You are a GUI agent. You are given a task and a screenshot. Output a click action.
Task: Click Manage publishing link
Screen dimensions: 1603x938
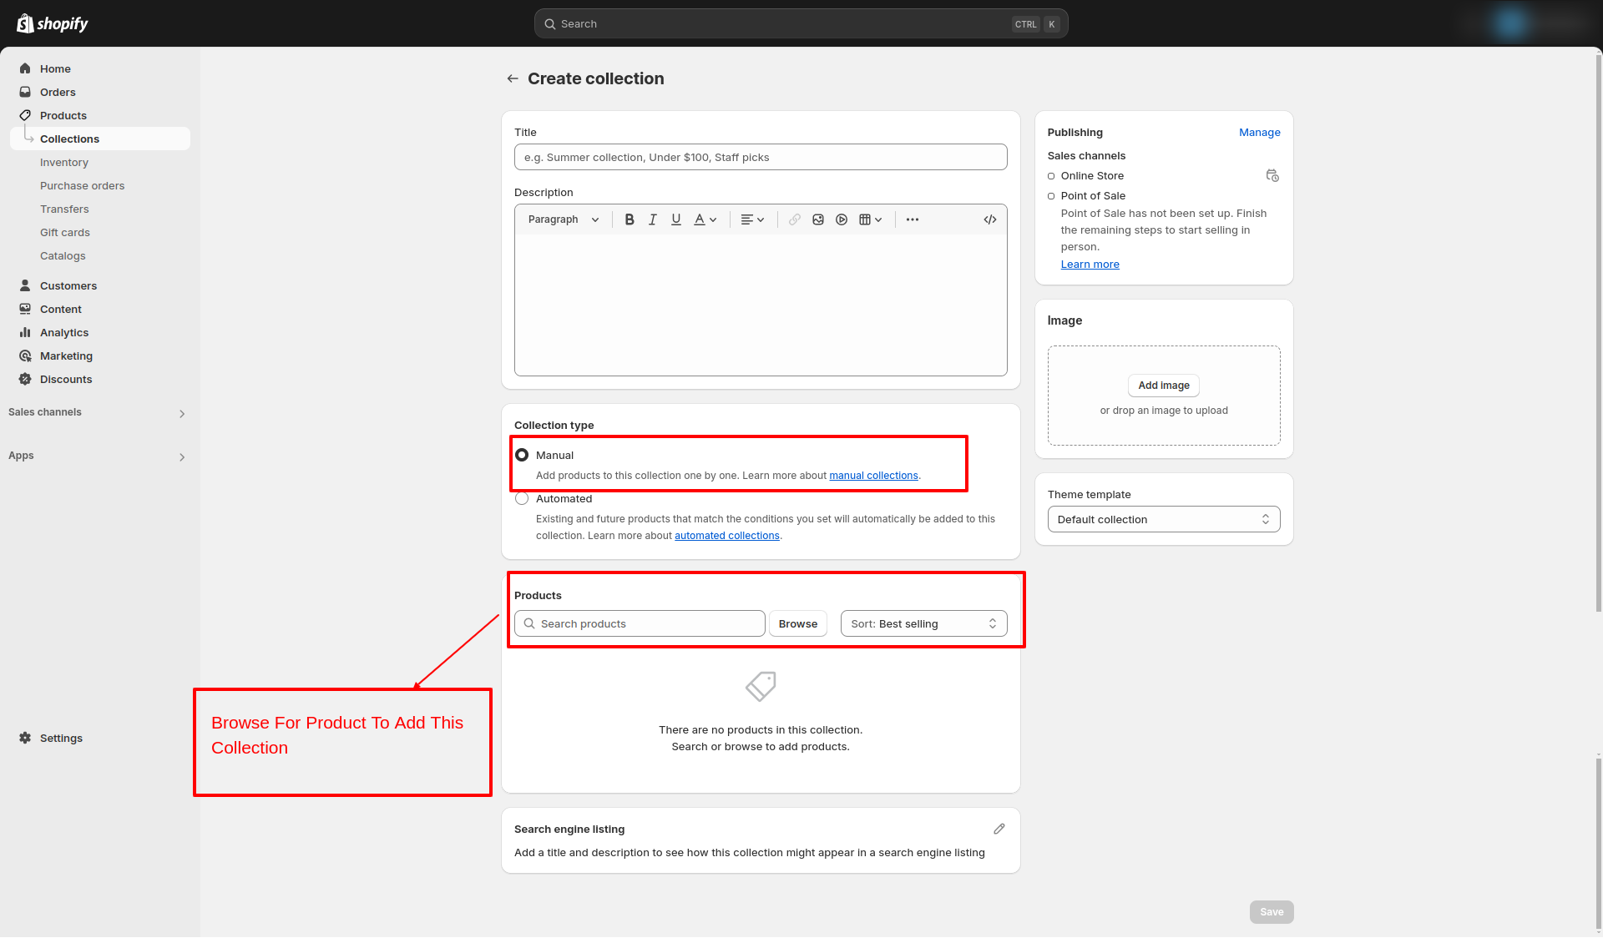coord(1260,132)
